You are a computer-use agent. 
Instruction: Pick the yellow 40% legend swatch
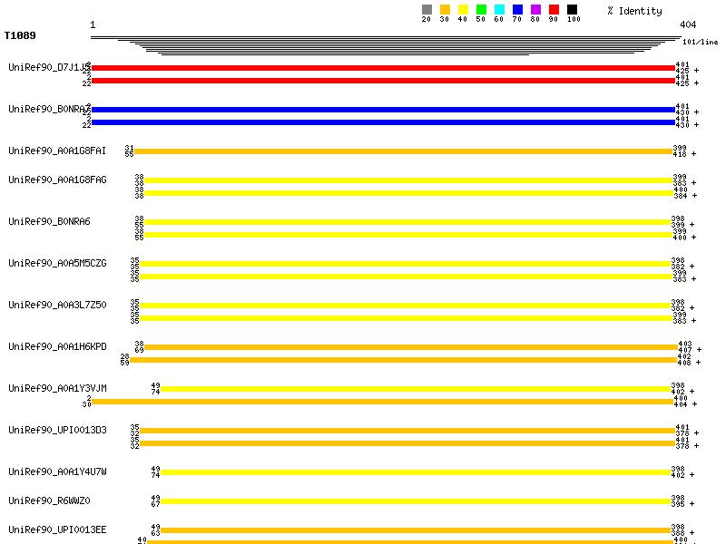(x=463, y=10)
